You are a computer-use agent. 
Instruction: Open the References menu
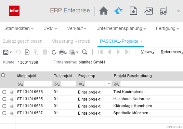(x=172, y=52)
